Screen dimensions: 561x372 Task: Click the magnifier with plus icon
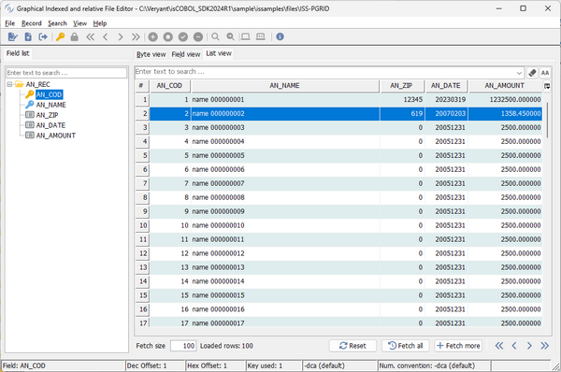click(230, 36)
